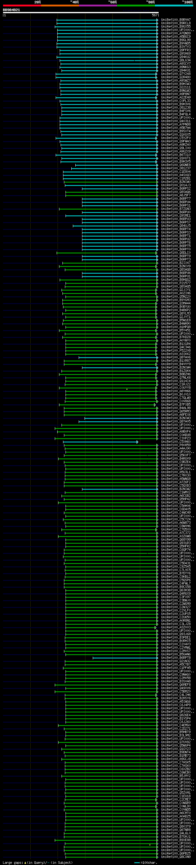Open hit UniRef100_Q9SME1

(176, 216)
